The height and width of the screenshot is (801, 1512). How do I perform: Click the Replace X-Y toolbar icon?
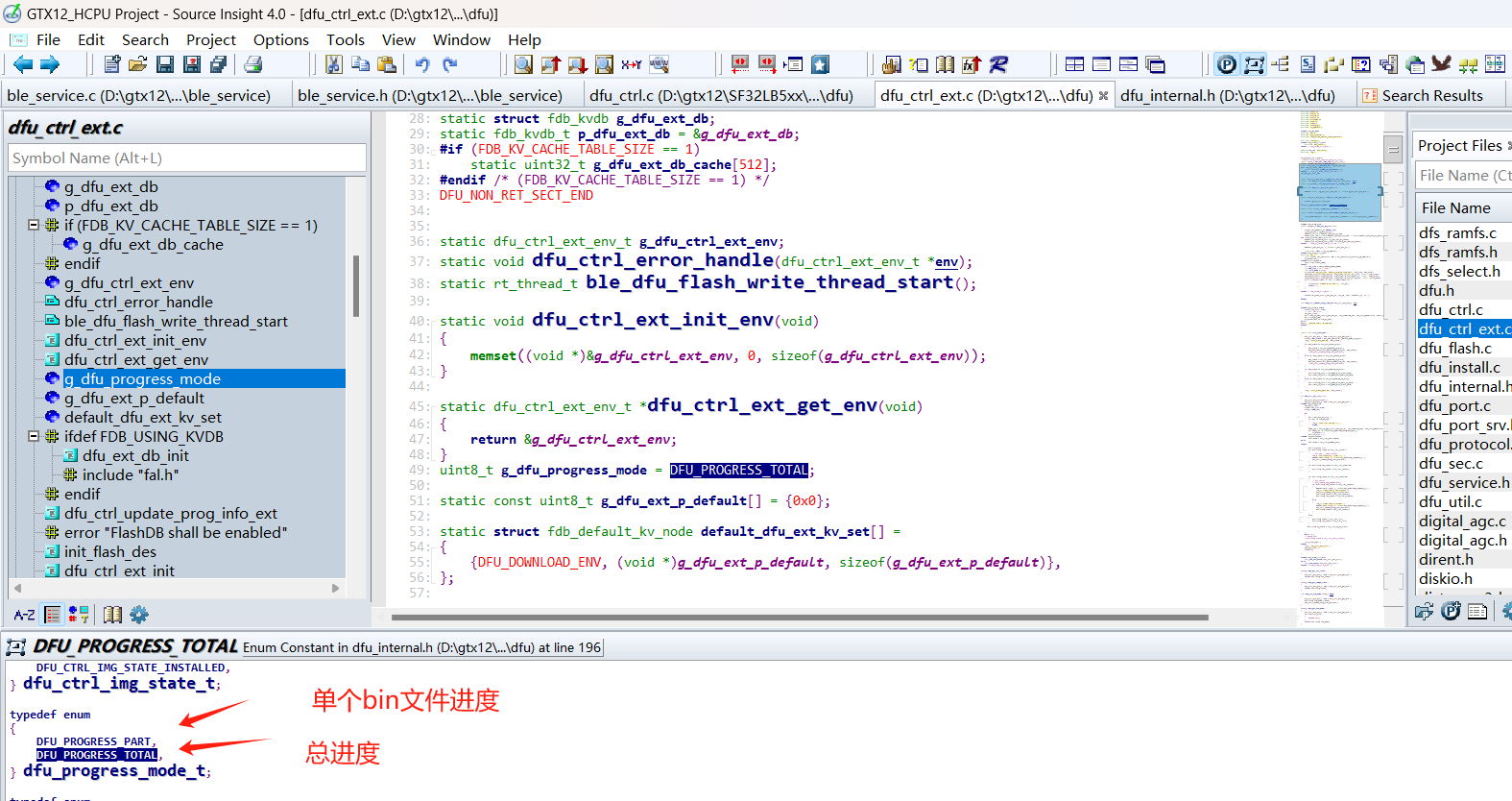(631, 64)
